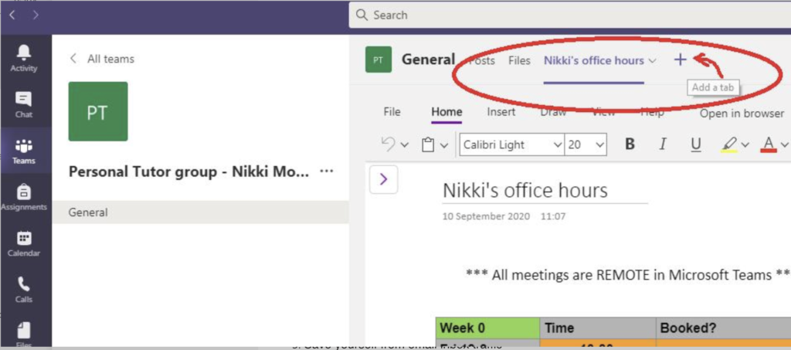Apply the yellow highlight color
The width and height of the screenshot is (791, 350).
(728, 145)
